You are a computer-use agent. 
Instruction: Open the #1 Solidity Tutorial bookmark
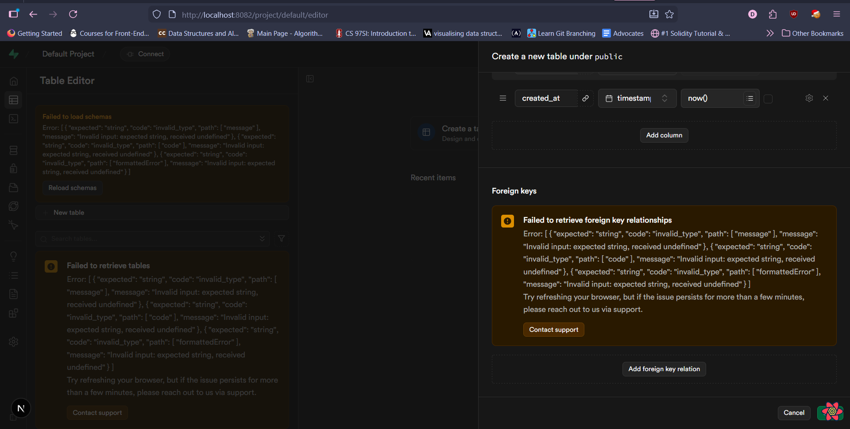(690, 33)
